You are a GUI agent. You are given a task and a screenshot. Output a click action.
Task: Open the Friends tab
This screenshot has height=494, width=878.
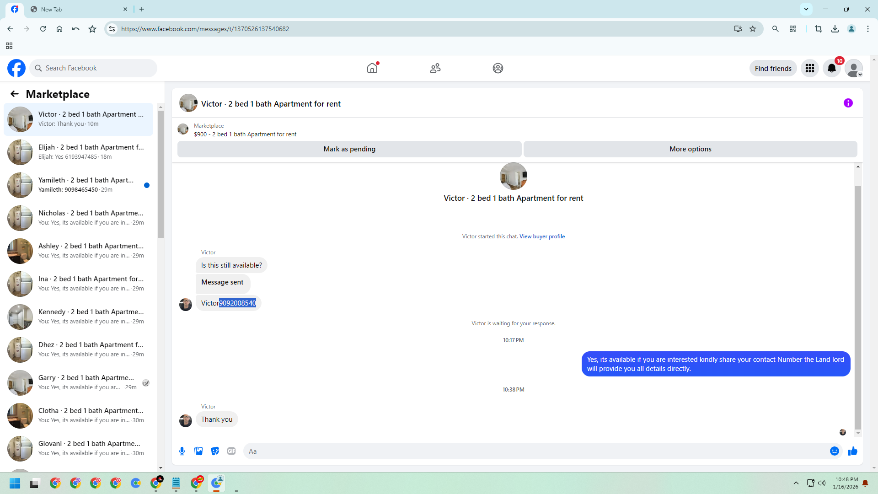(x=435, y=69)
